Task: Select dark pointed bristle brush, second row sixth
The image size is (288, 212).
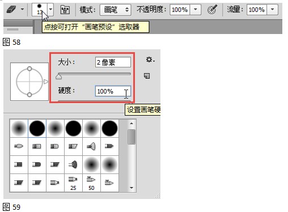Action: (109, 146)
